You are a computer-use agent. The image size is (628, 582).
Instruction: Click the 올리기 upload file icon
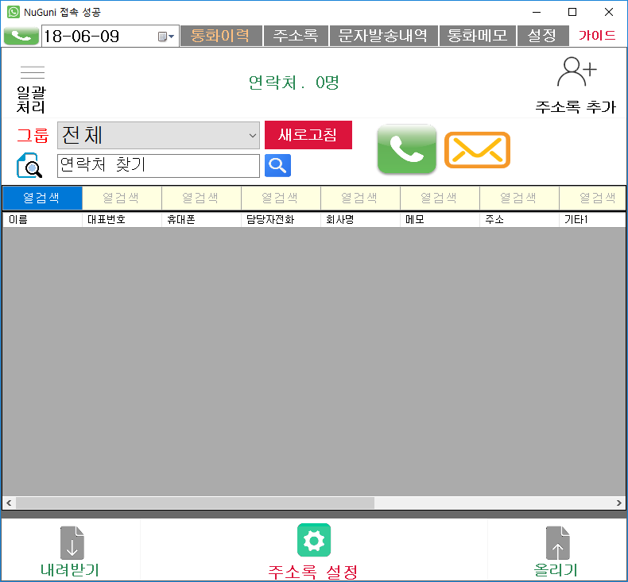pos(557,543)
